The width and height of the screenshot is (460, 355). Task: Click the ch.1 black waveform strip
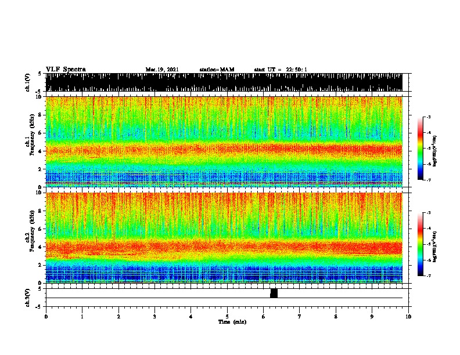click(224, 82)
